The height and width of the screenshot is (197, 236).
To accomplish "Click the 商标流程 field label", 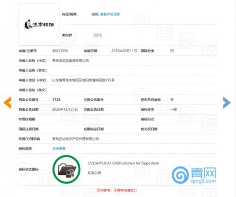I will pyautogui.click(x=25, y=149).
